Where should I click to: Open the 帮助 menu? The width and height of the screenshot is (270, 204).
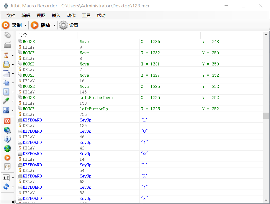[x=101, y=16]
